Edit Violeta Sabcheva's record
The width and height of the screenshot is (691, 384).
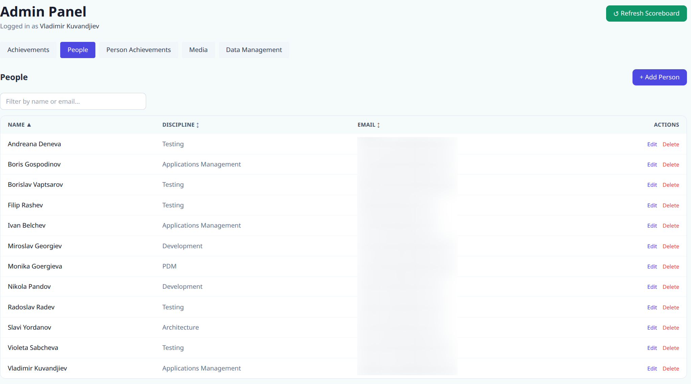[x=652, y=348]
